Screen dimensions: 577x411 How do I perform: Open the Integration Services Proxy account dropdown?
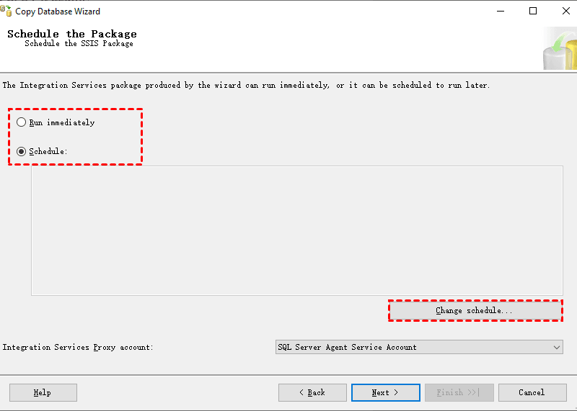click(556, 347)
